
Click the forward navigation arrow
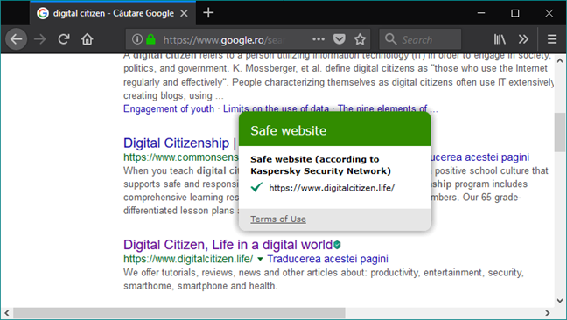click(39, 39)
